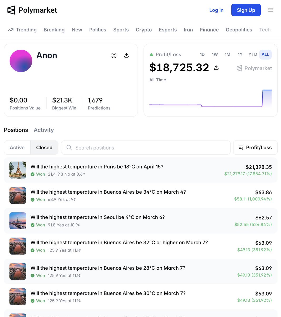The width and height of the screenshot is (281, 317).
Task: Click the profit/loss line chart
Action: pos(210,99)
